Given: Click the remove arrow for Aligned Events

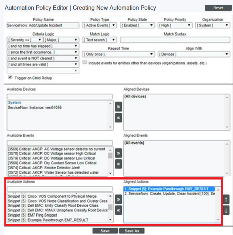Looking at the screenshot, I should 118,164.
